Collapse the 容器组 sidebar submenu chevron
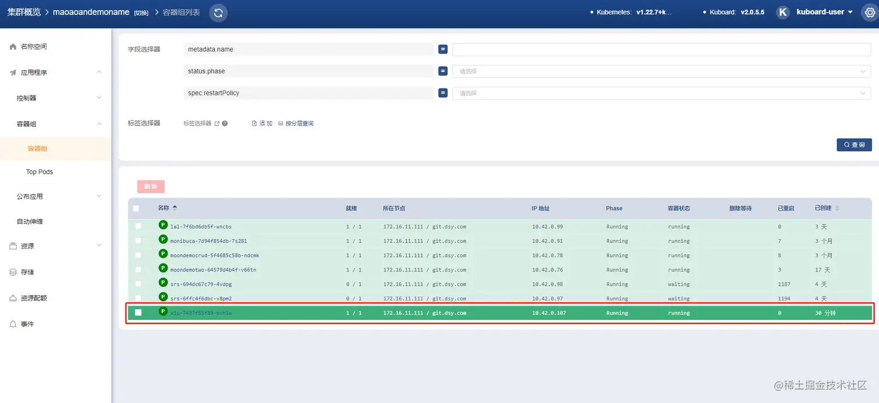 click(99, 124)
